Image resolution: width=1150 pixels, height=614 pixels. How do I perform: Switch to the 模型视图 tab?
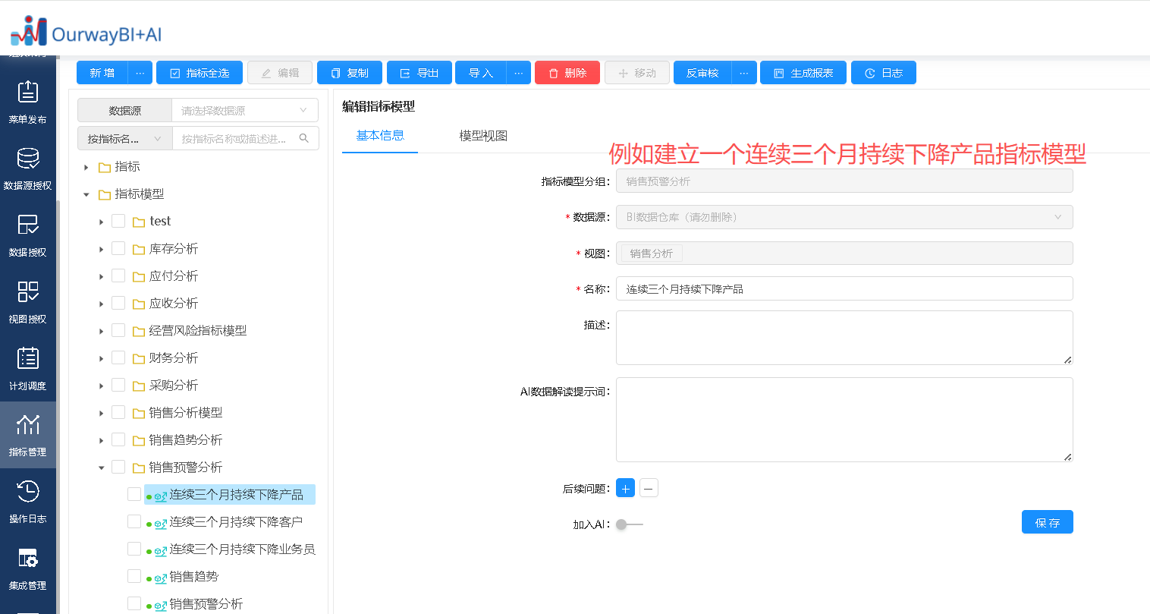pos(482,136)
